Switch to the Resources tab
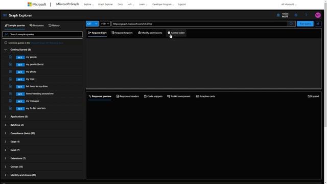 [x=37, y=26]
